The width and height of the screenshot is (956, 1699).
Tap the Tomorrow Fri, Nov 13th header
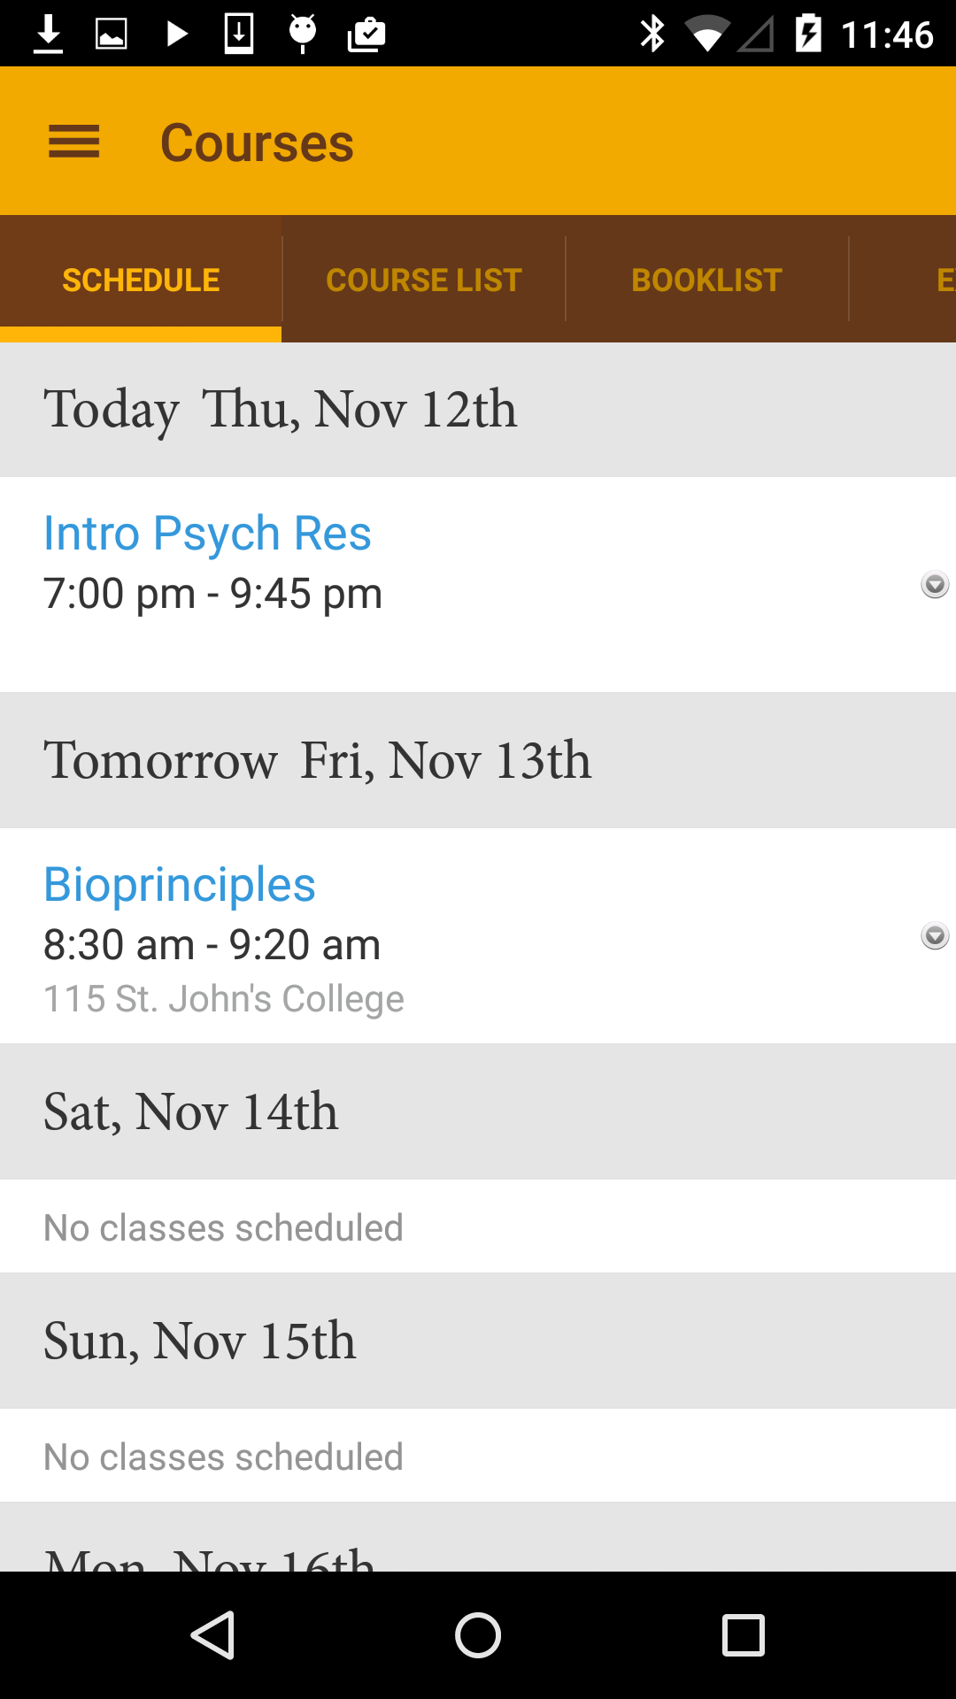tap(318, 760)
